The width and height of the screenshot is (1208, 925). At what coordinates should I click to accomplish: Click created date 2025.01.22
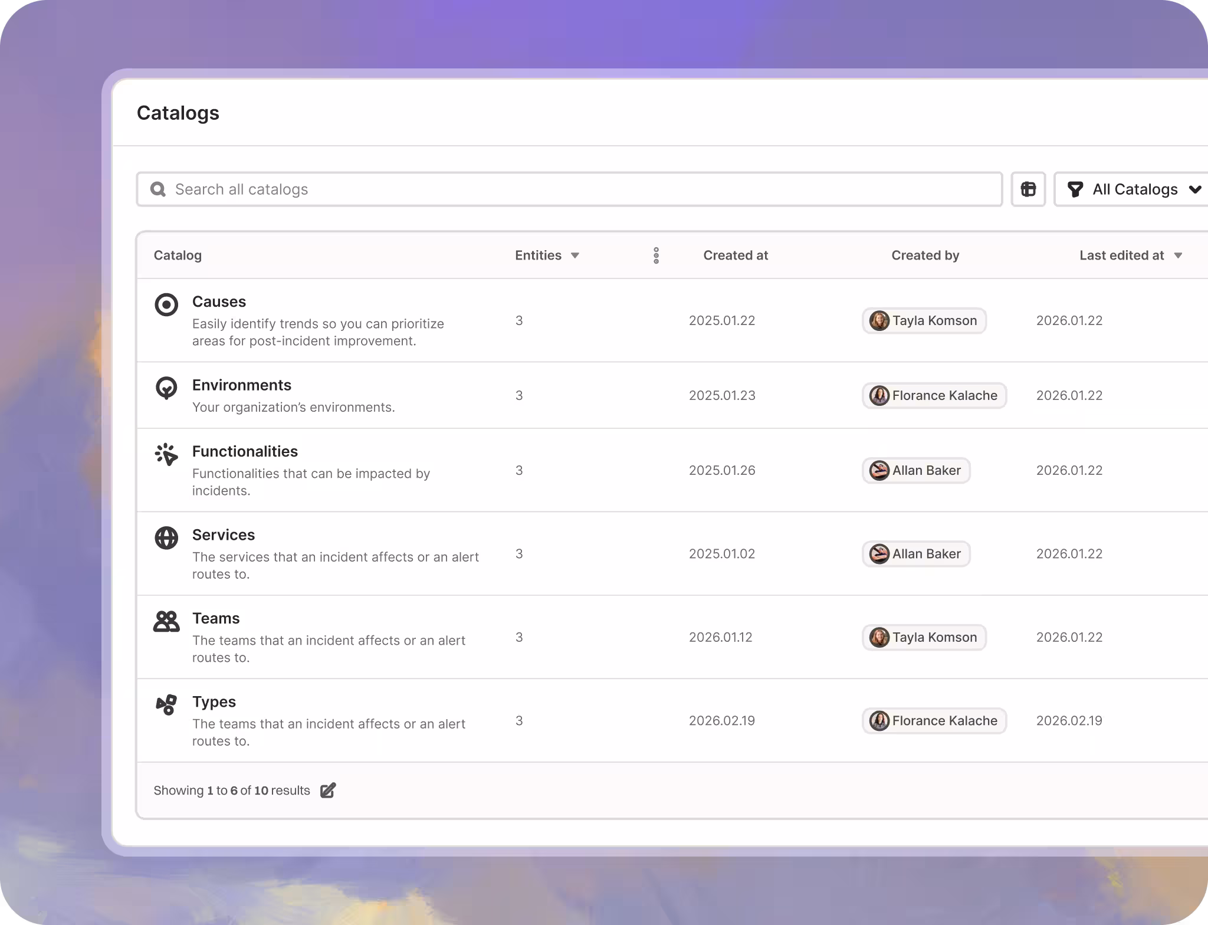[x=722, y=321]
